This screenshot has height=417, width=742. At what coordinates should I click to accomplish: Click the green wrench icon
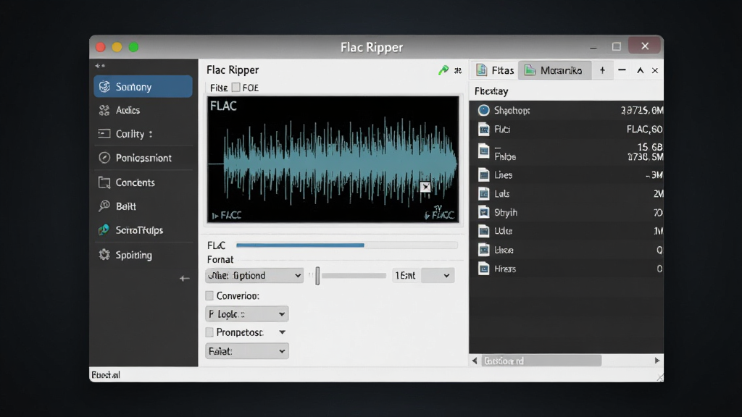point(443,70)
